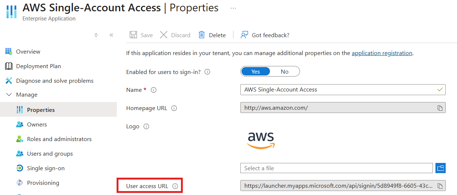The width and height of the screenshot is (457, 195).
Task: Open the Overview menu item
Action: tap(28, 52)
